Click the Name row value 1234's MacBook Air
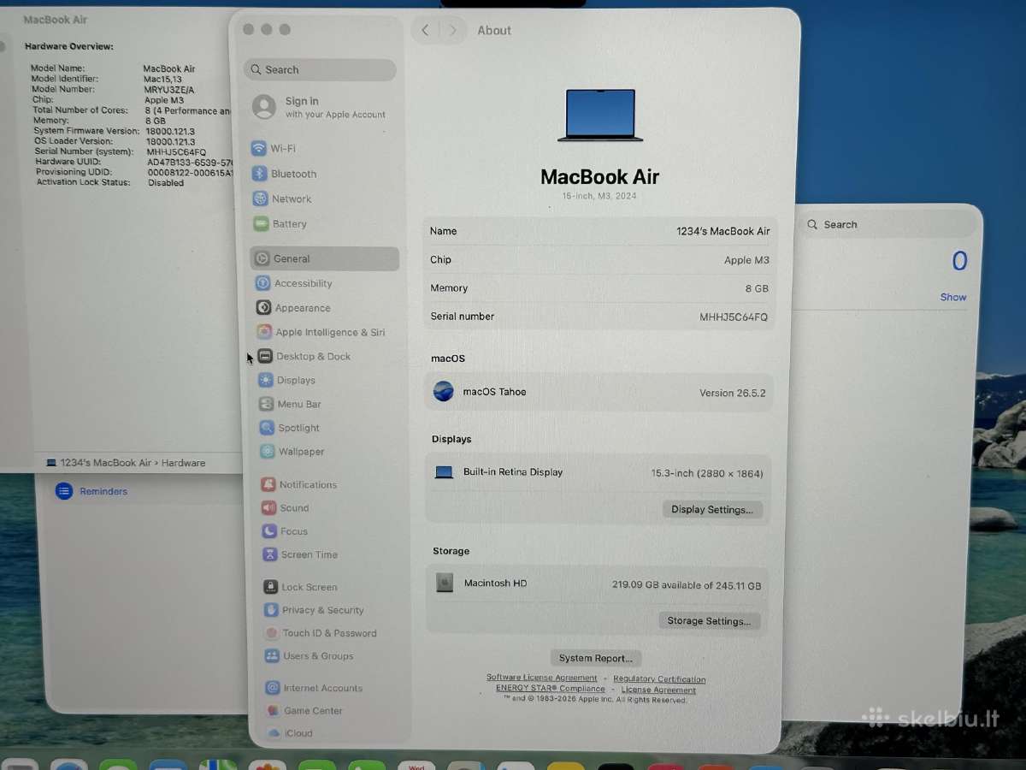 (x=723, y=231)
